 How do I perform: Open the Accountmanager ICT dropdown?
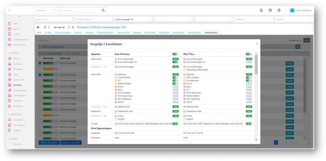coord(133,19)
